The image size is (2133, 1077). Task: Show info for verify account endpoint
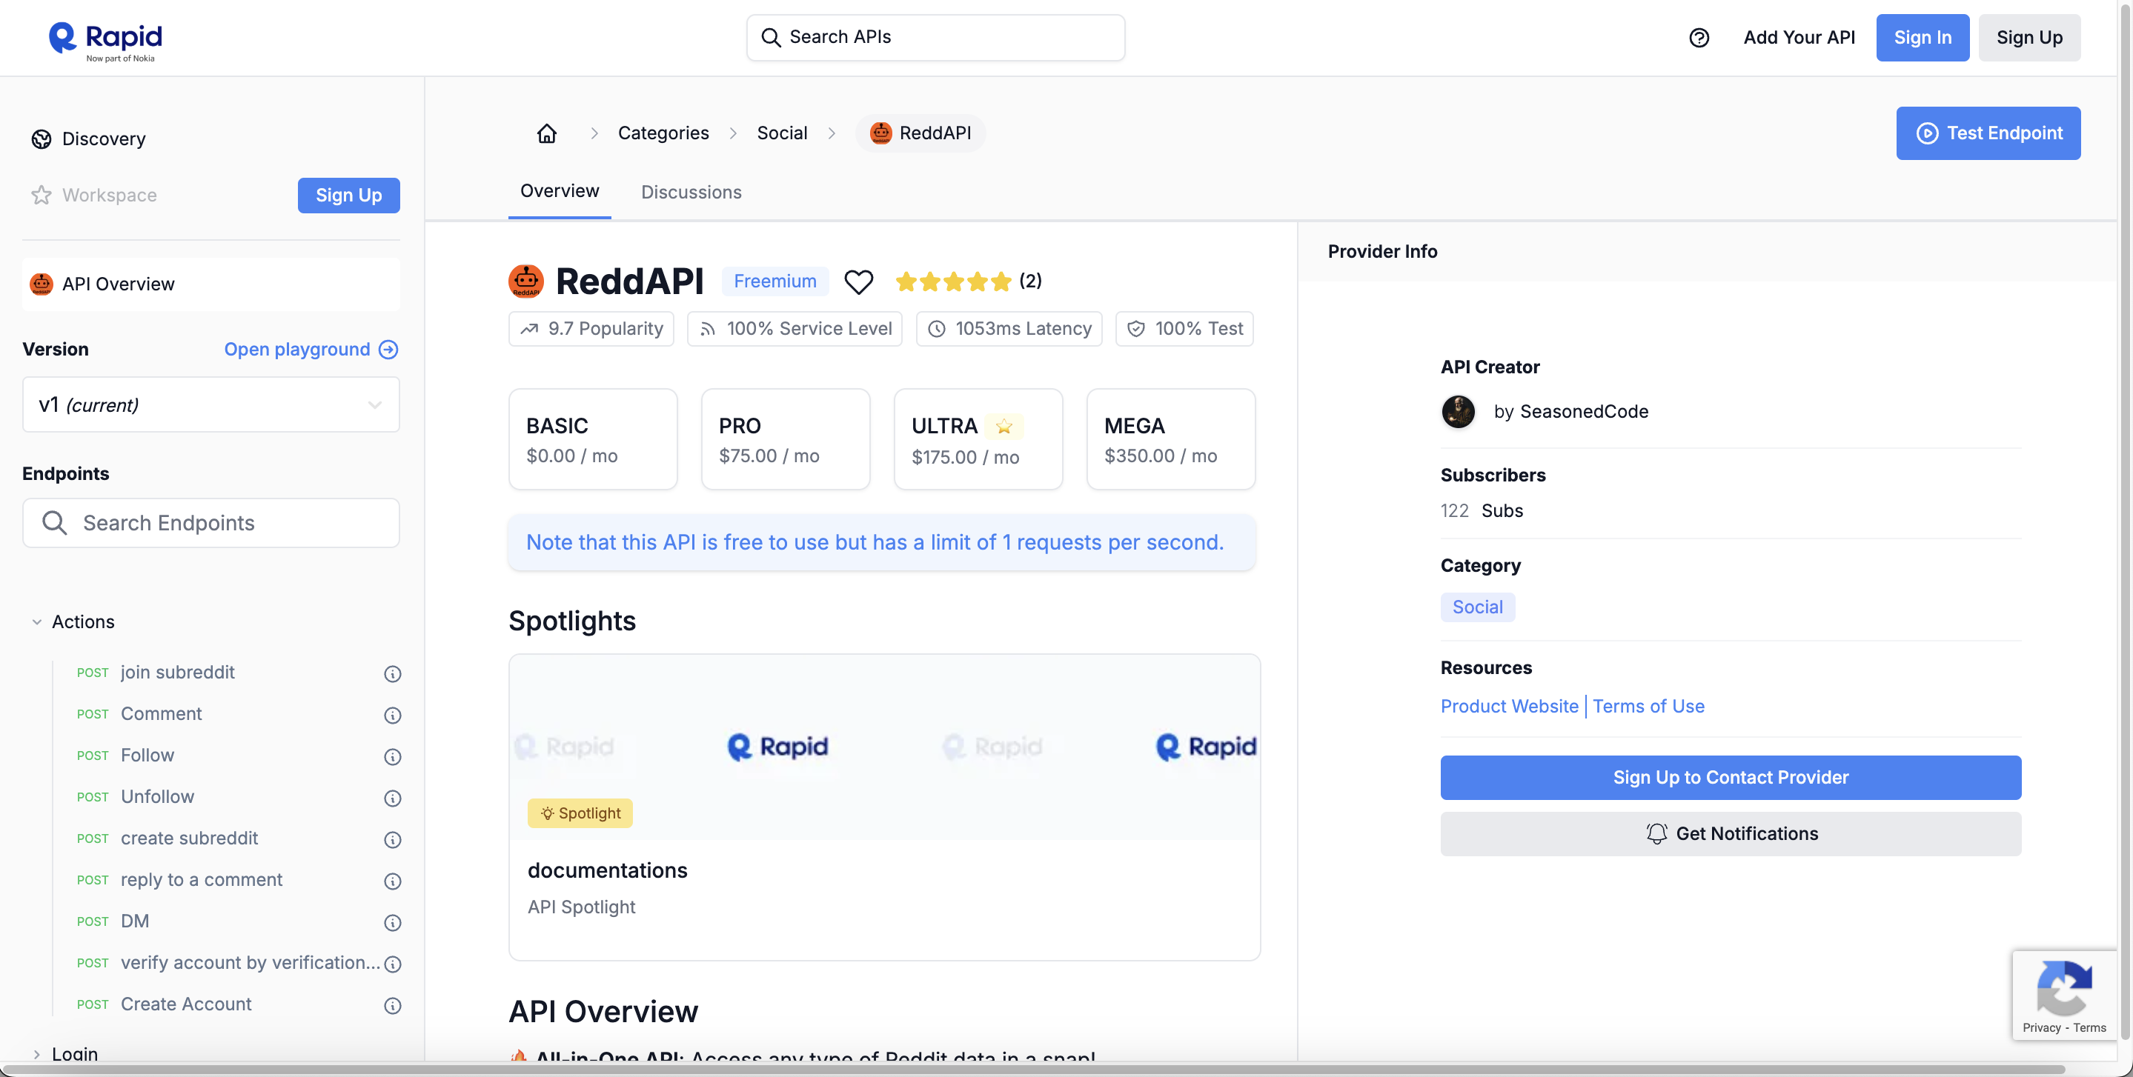[393, 964]
